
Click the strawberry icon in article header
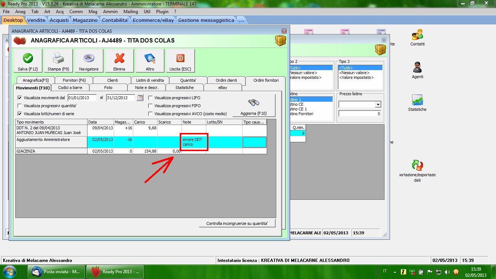20,40
